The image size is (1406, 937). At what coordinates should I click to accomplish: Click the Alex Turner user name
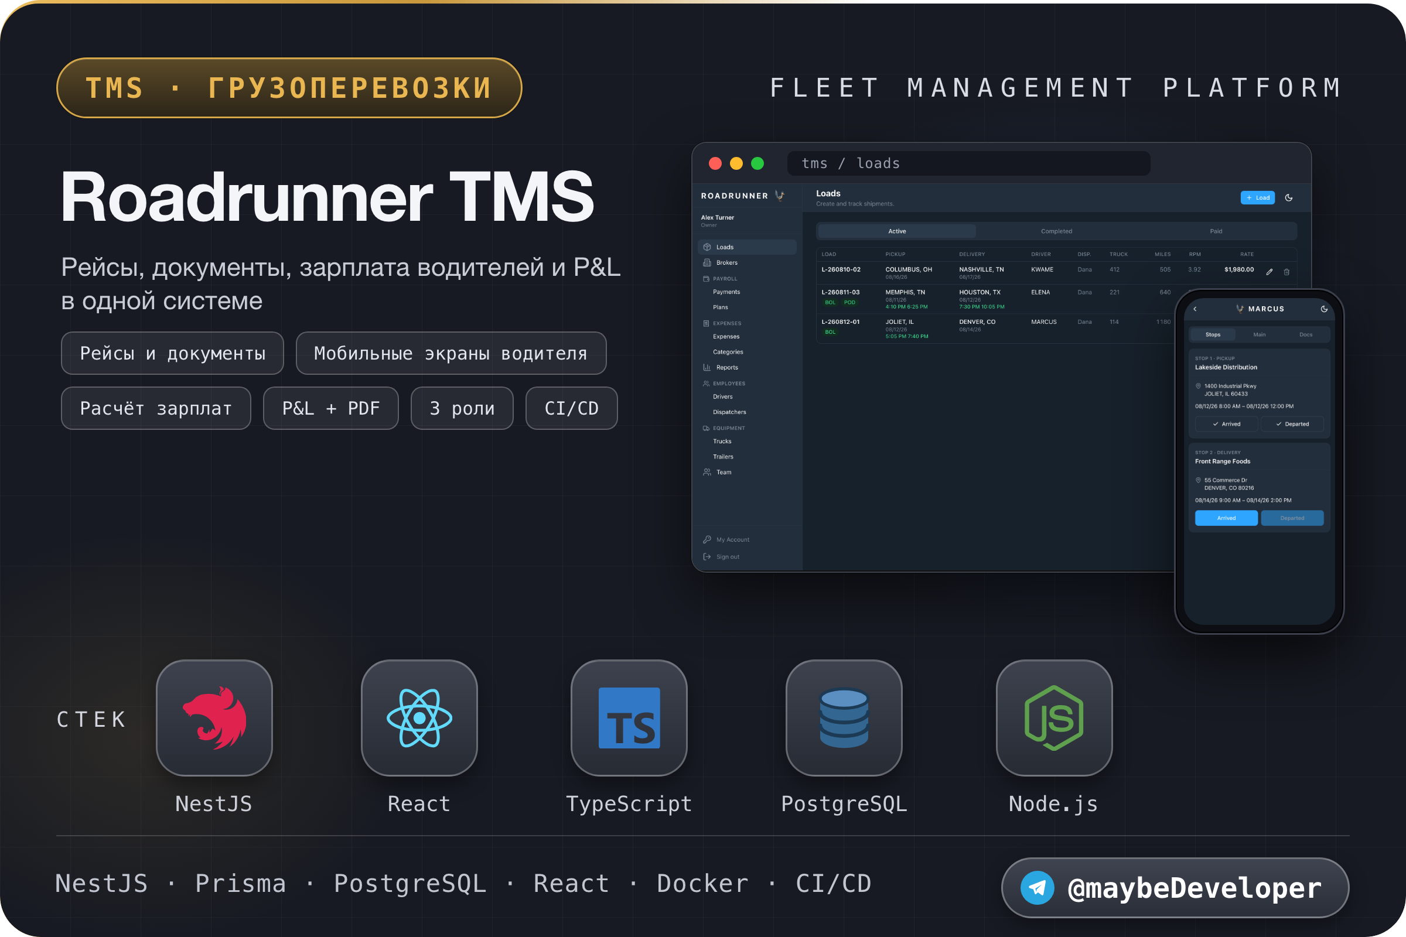717,217
